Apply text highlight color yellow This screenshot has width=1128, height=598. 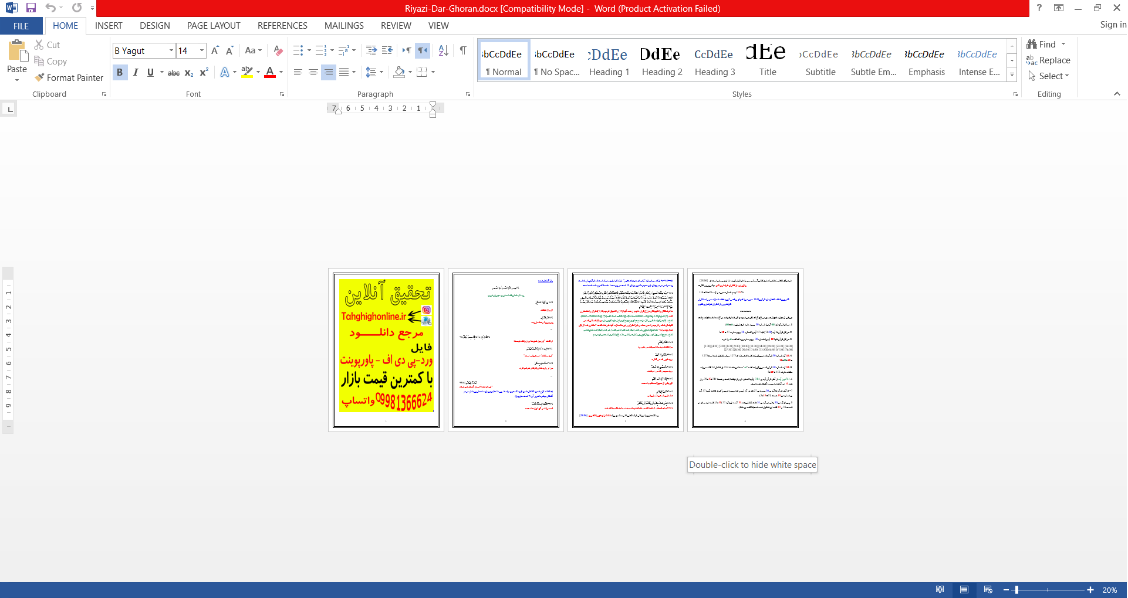click(247, 72)
